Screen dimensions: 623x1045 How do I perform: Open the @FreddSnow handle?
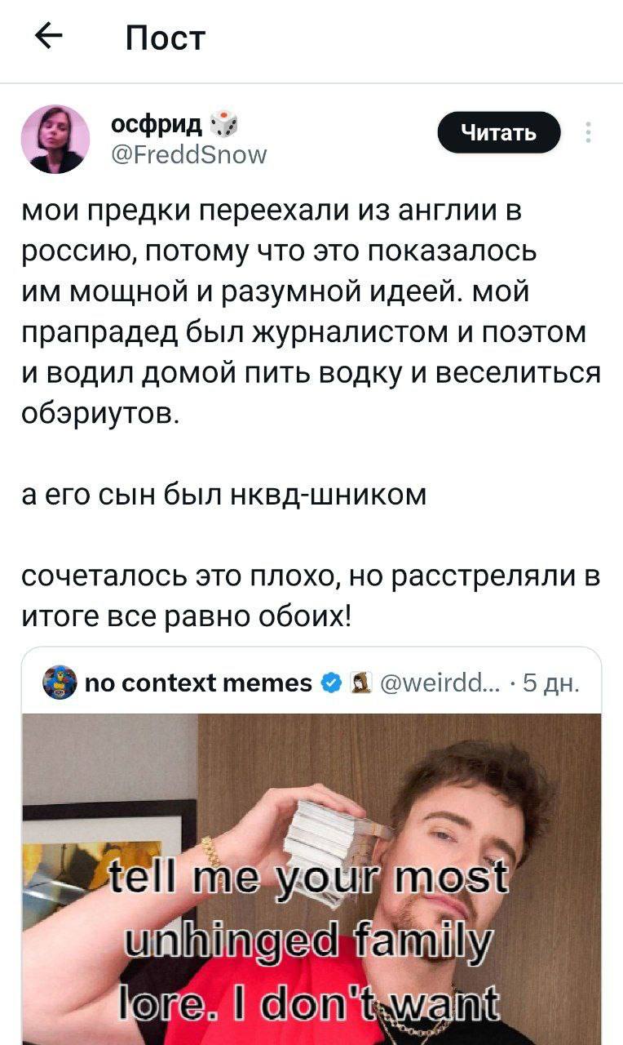click(188, 153)
